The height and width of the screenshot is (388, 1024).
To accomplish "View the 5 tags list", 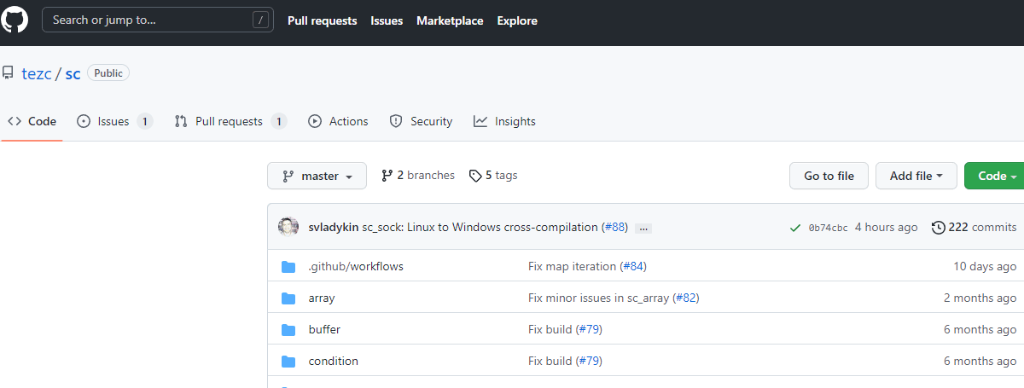I will point(493,176).
